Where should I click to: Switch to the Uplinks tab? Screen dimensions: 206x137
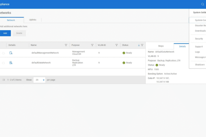[x=33, y=20]
